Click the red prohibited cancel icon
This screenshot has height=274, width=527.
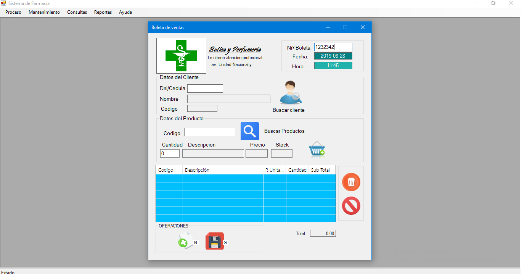(x=351, y=206)
